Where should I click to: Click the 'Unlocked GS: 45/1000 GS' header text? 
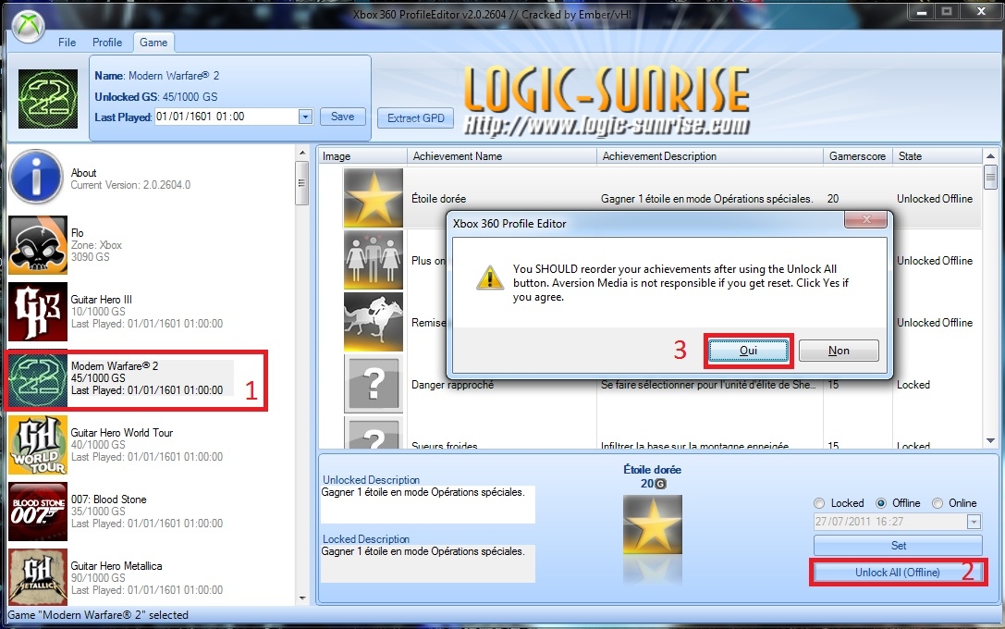[155, 97]
